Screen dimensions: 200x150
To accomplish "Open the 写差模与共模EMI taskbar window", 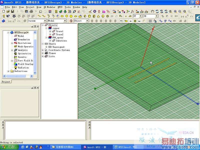I will [65, 147].
